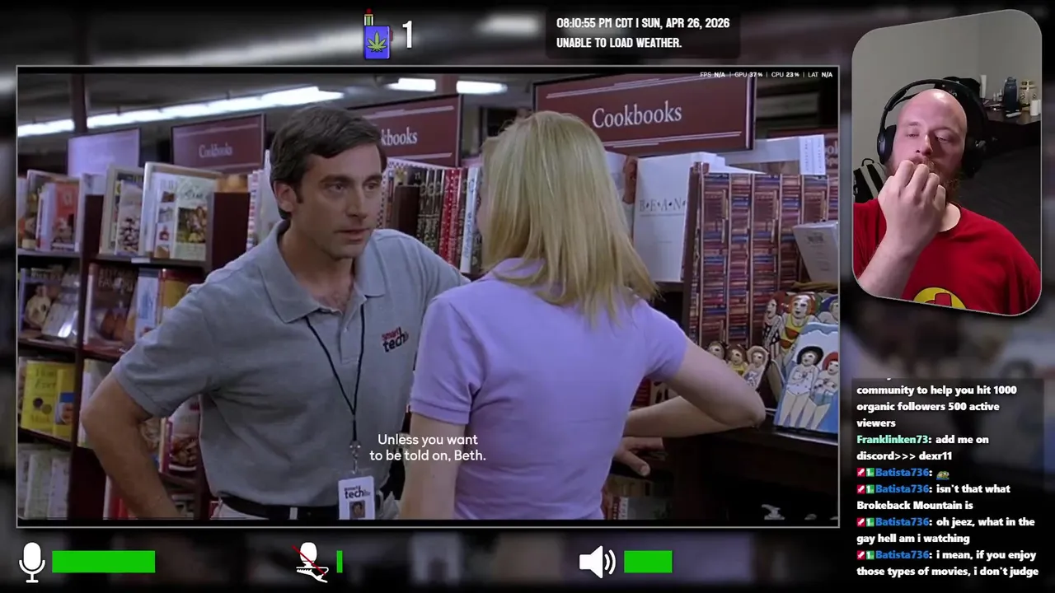Click the FPS N/A stat readout
Viewport: 1055px width, 593px height.
pyautogui.click(x=712, y=75)
